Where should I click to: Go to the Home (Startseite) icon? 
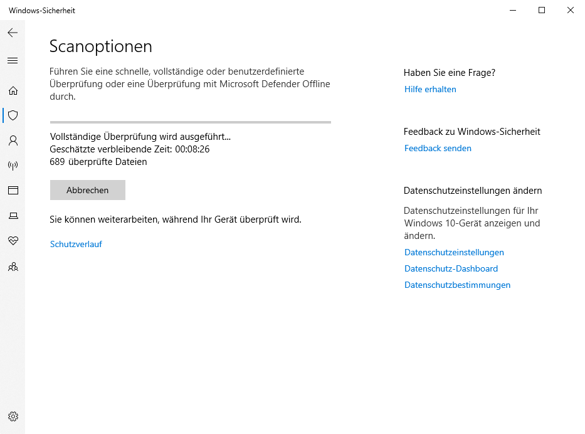(13, 91)
